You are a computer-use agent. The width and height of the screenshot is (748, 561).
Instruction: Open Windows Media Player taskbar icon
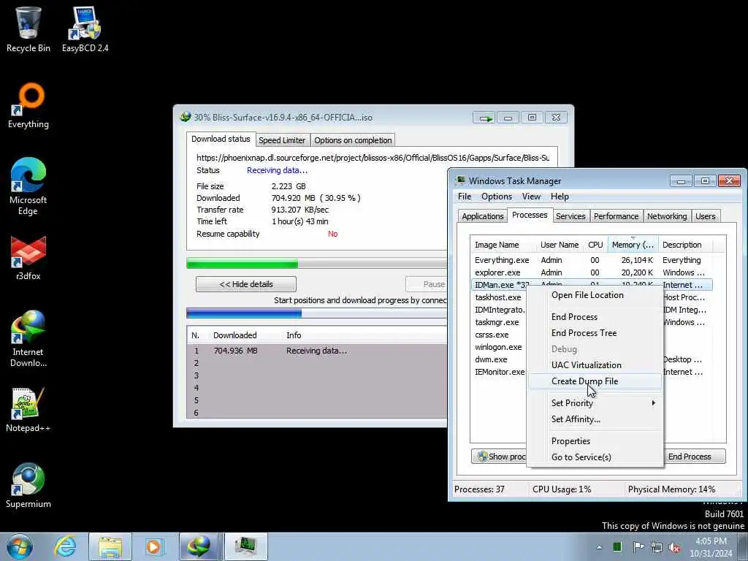click(x=153, y=546)
